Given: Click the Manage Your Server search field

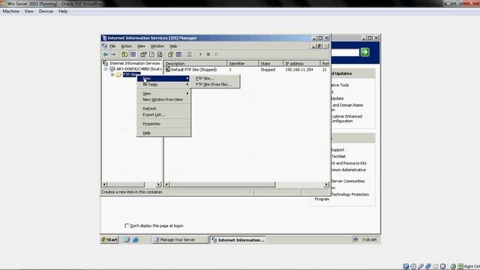Looking at the screenshot, I should pyautogui.click(x=345, y=52).
